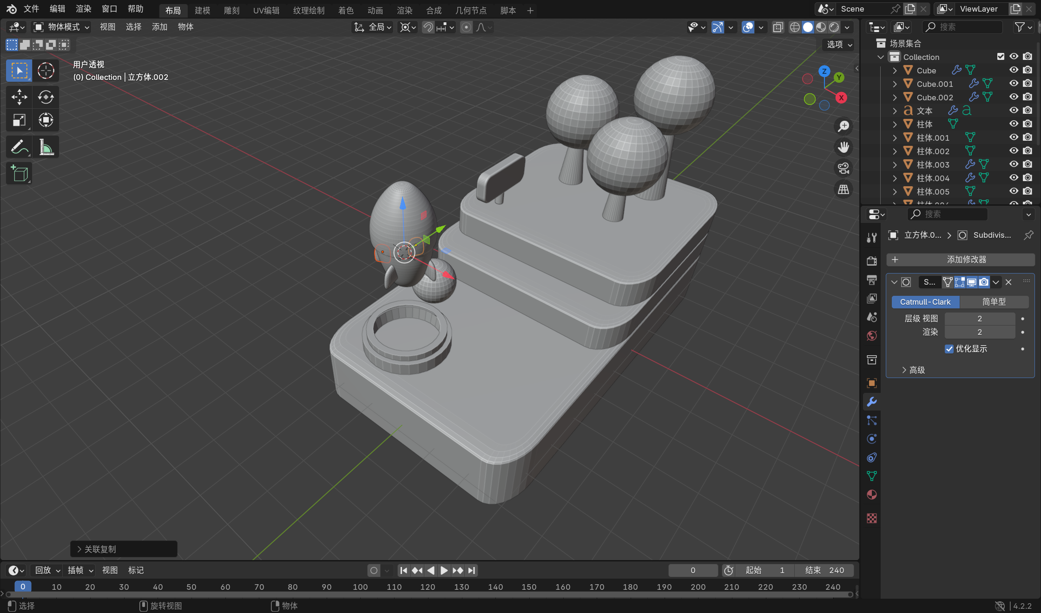The image size is (1041, 613).
Task: Select the Add Cube tool
Action: click(19, 174)
